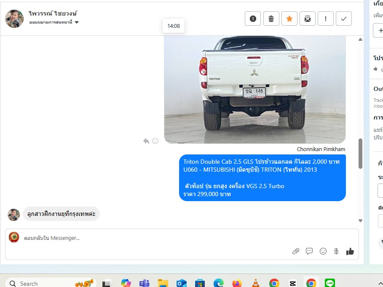The width and height of the screenshot is (383, 287).
Task: Mark the conversation as spam
Action: point(253,19)
